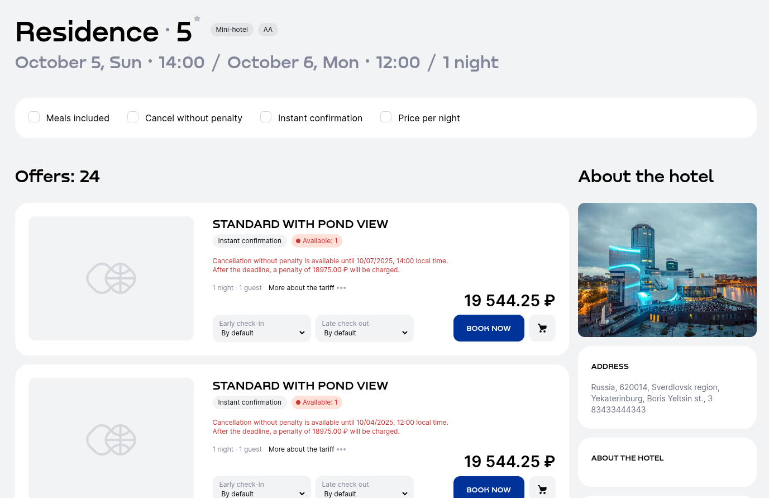
Task: Click placeholder logo image of second offer
Action: pos(111,439)
